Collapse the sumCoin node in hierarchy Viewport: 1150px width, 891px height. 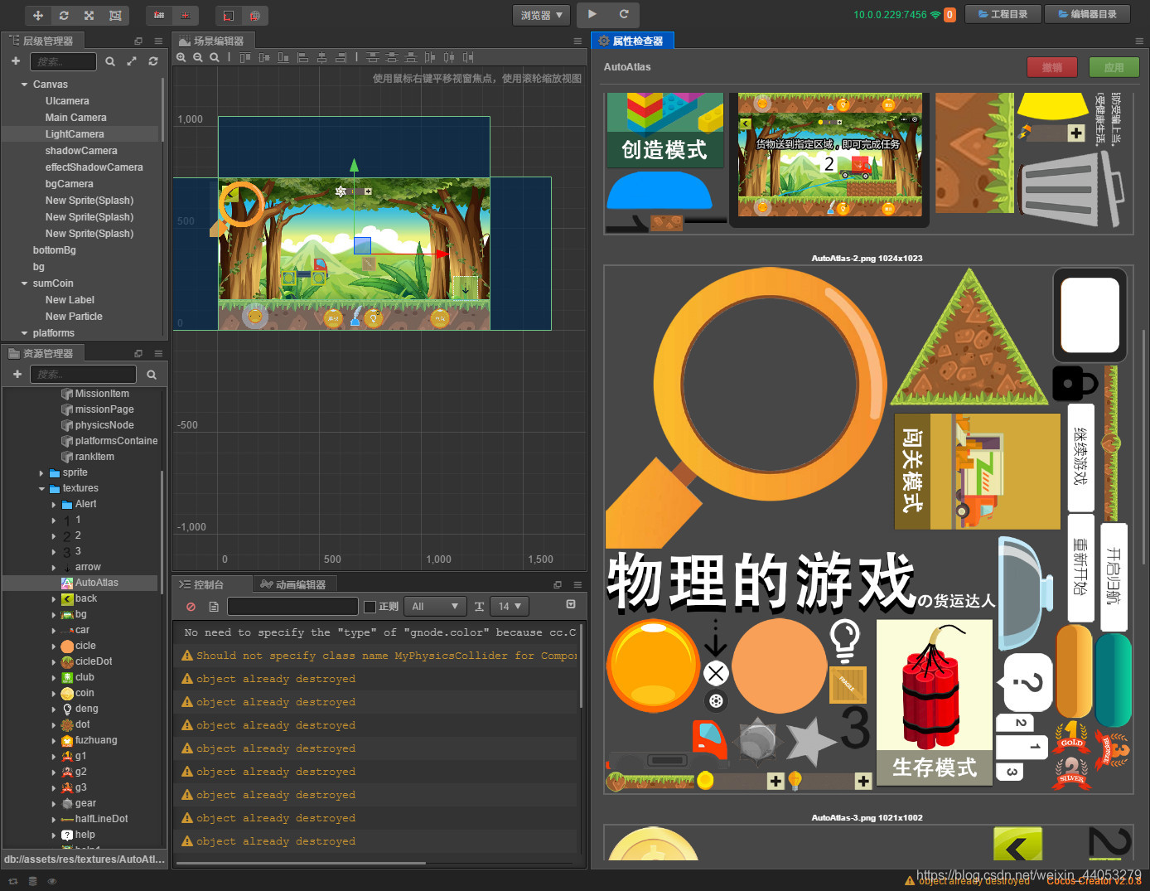25,283
